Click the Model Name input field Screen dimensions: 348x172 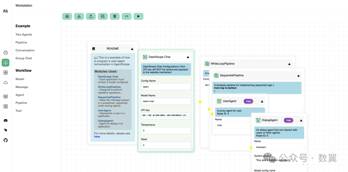point(166,101)
